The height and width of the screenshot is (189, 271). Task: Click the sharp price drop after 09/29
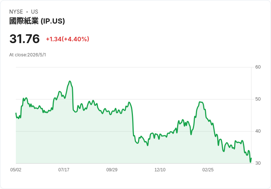pyautogui.click(x=133, y=121)
